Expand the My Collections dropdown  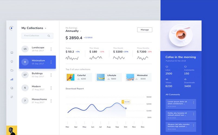coord(46,28)
